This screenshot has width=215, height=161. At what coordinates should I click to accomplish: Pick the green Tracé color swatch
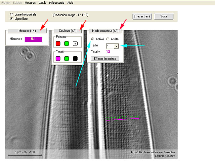click(67, 59)
